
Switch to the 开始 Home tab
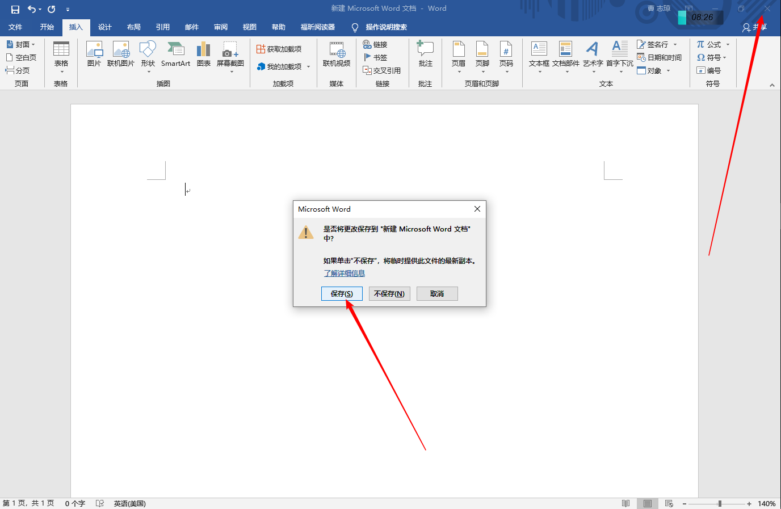pyautogui.click(x=47, y=27)
